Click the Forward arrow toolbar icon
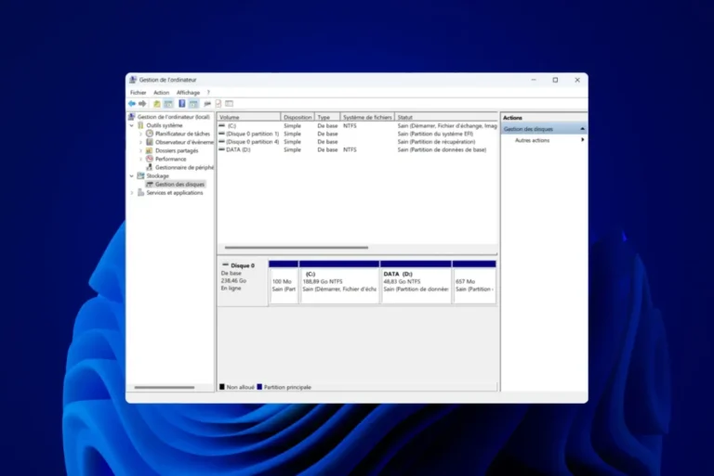714x476 pixels. click(x=142, y=104)
